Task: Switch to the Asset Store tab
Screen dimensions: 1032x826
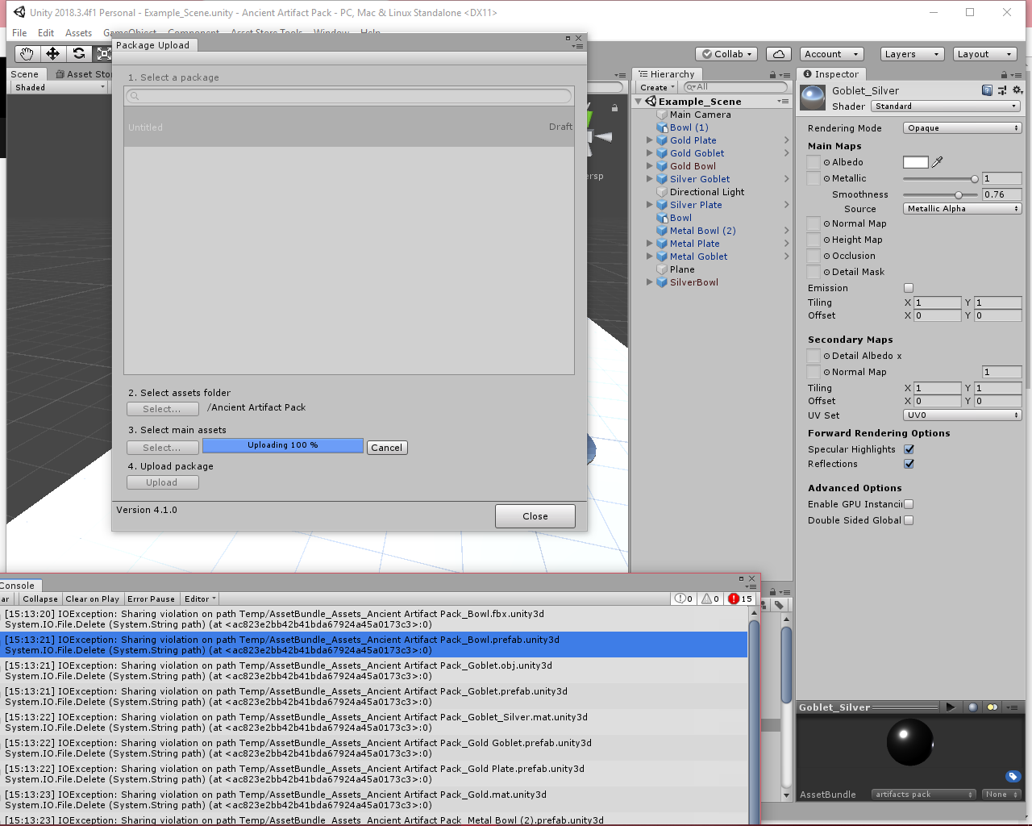Action: pyautogui.click(x=83, y=73)
